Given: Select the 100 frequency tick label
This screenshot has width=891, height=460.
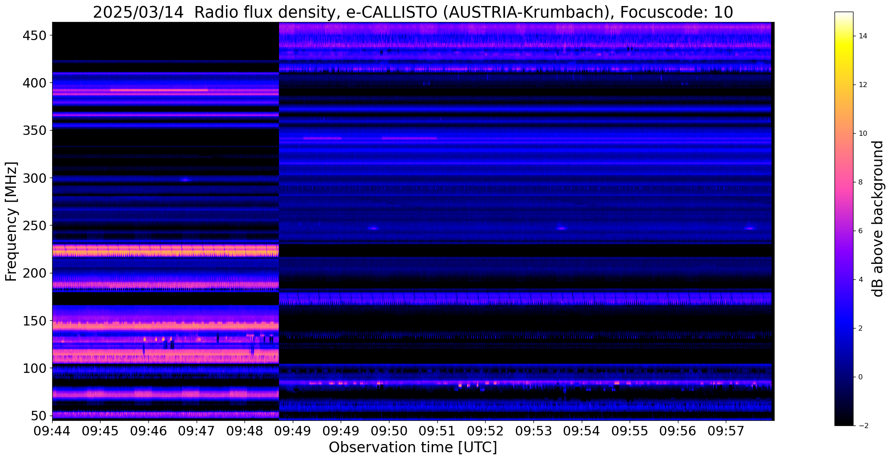Looking at the screenshot, I should point(35,369).
